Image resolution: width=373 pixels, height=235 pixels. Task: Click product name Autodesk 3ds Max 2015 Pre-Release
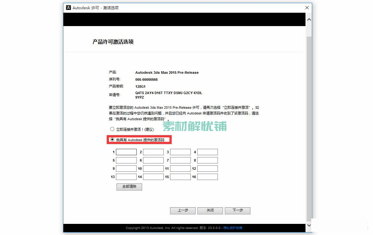click(x=167, y=73)
